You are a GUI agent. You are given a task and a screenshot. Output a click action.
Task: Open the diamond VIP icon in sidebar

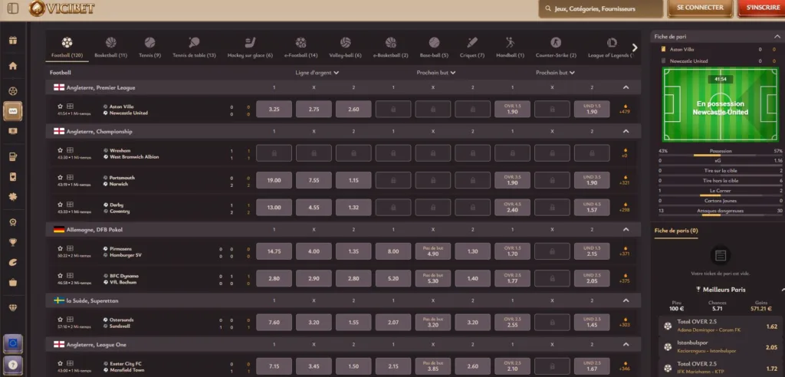pyautogui.click(x=13, y=307)
